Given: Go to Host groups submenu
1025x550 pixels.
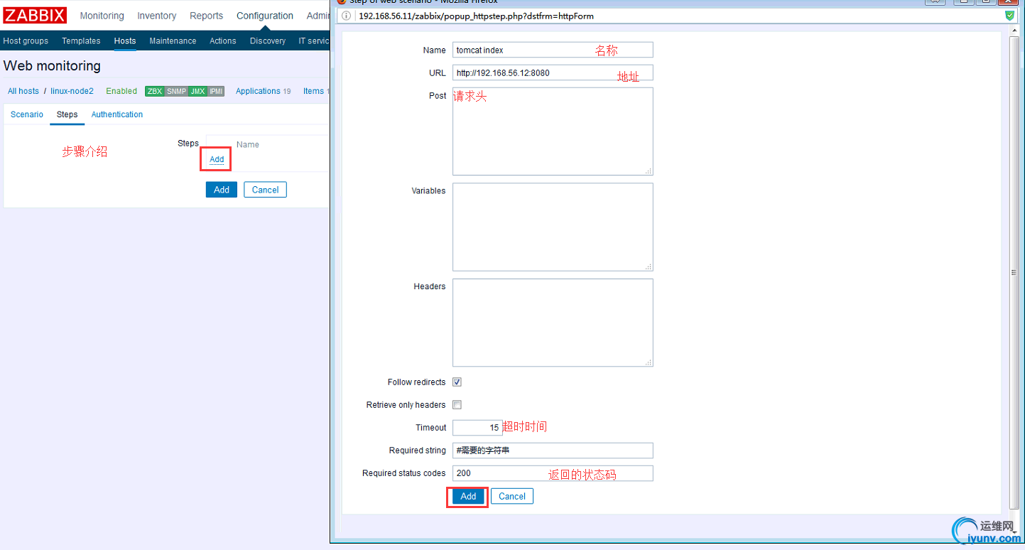Looking at the screenshot, I should point(26,41).
